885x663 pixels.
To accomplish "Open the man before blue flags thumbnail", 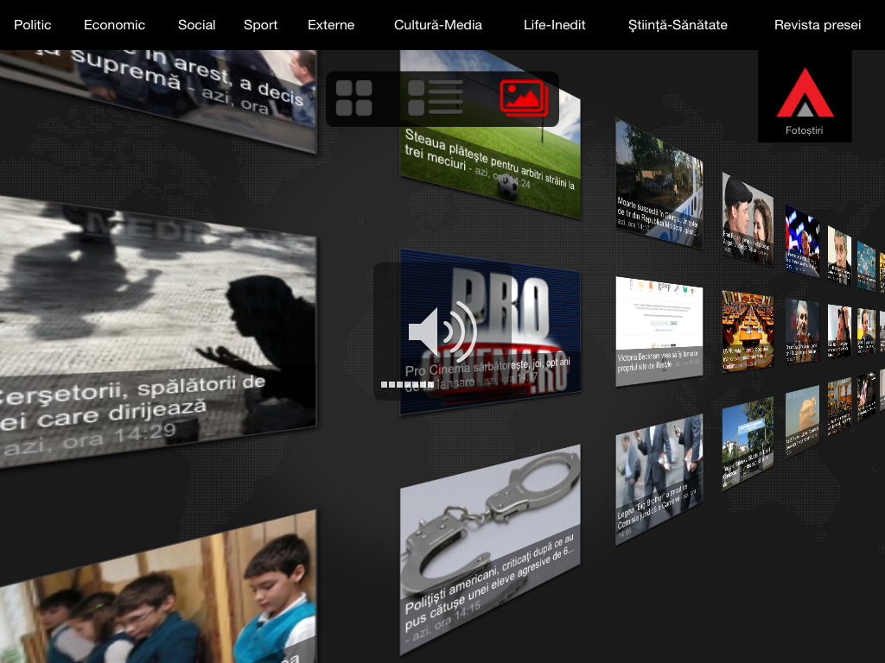I will click(x=802, y=242).
